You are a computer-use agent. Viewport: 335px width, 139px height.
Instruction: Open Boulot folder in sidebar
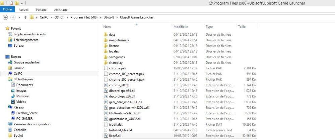18,135
